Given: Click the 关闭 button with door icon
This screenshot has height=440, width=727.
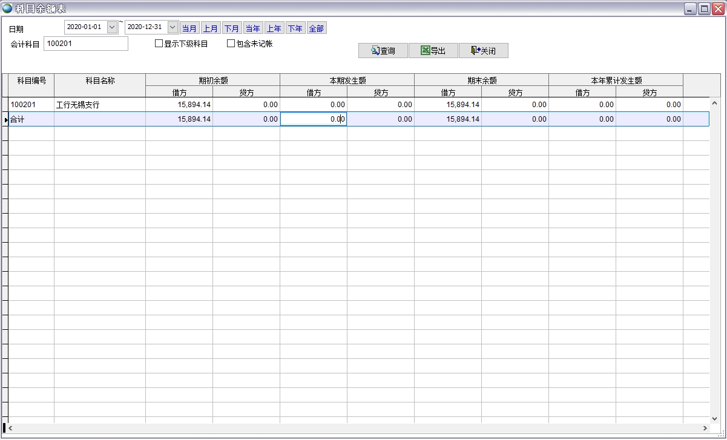Looking at the screenshot, I should (x=483, y=51).
